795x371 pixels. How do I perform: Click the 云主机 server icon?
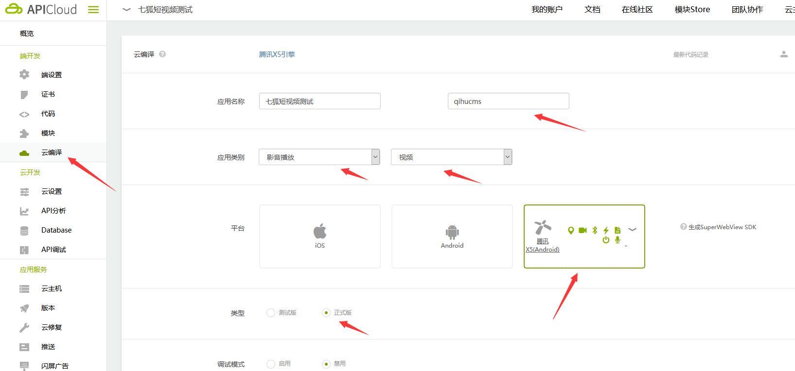[x=24, y=289]
